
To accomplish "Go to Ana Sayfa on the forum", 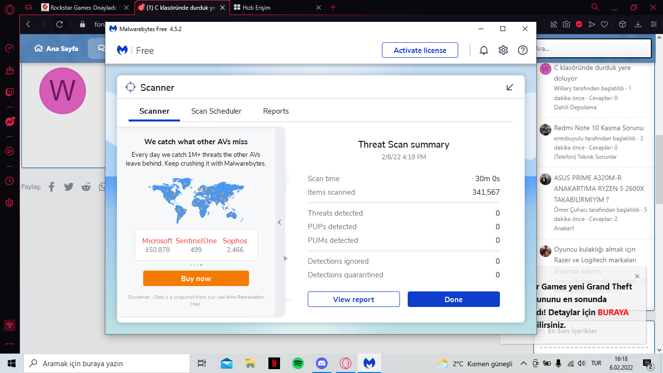I will pos(56,49).
